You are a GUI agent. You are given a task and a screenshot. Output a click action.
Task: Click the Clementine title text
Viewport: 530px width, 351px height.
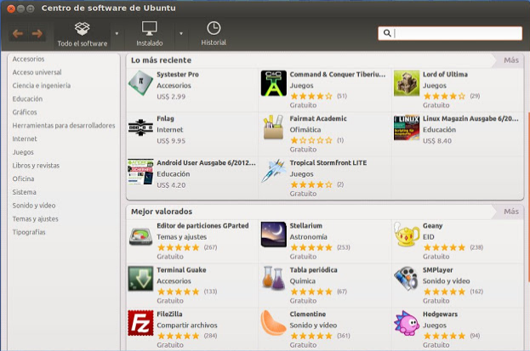click(x=308, y=314)
